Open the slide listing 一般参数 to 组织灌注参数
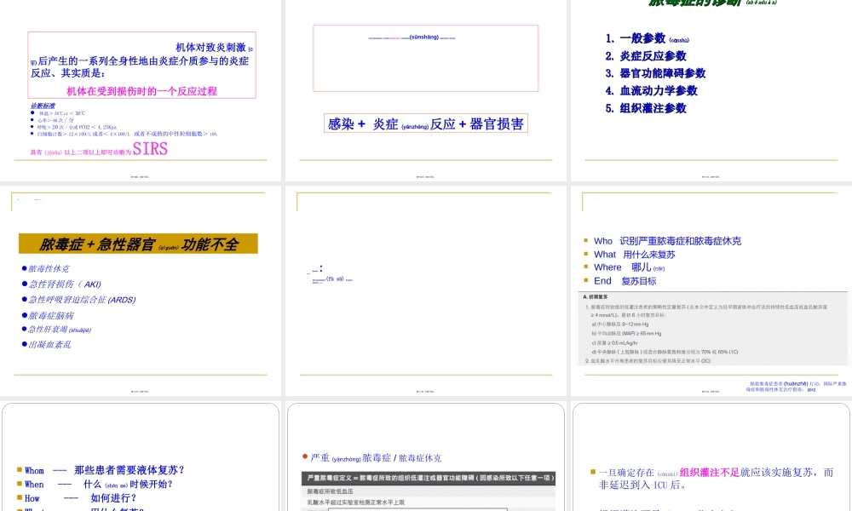 point(711,89)
